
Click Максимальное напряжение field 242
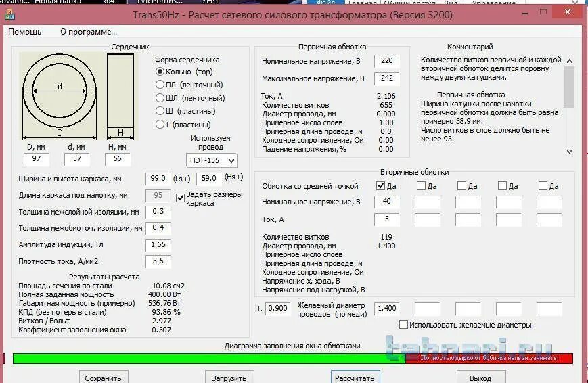click(386, 78)
